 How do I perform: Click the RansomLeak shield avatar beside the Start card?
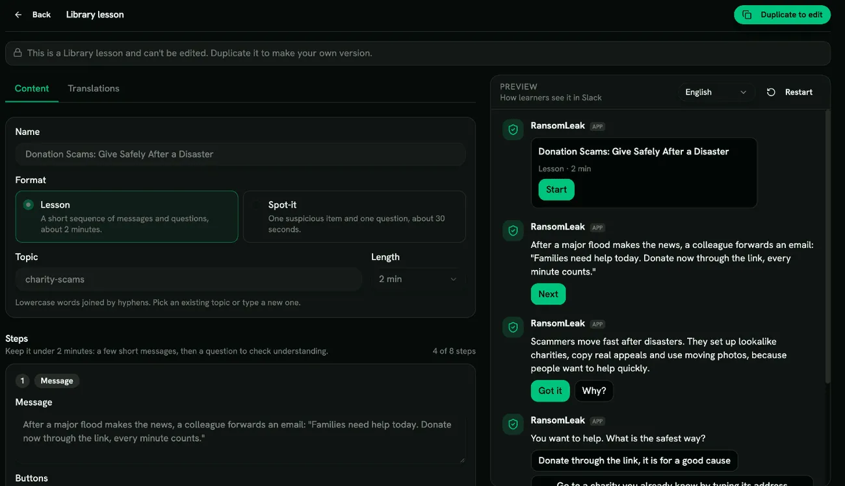[x=513, y=130]
